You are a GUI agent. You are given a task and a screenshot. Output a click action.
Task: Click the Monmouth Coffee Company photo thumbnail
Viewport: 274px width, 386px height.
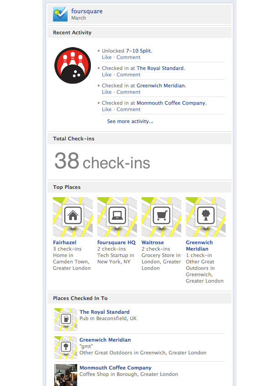tap(66, 375)
